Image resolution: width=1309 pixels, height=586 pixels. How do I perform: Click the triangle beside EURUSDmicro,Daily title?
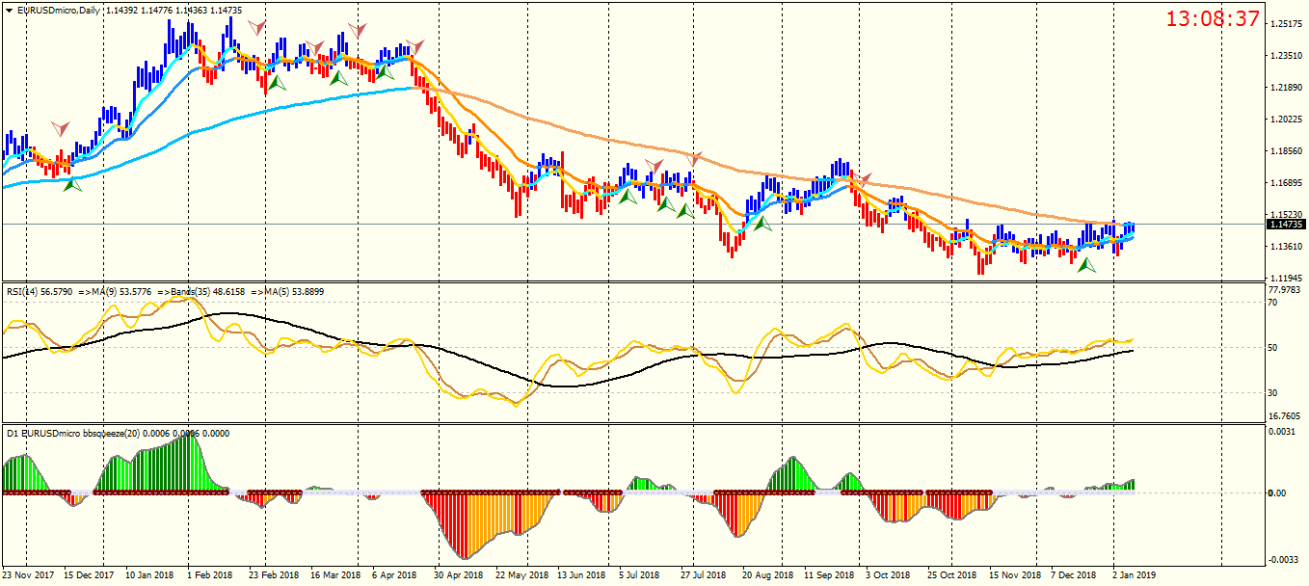[10, 11]
